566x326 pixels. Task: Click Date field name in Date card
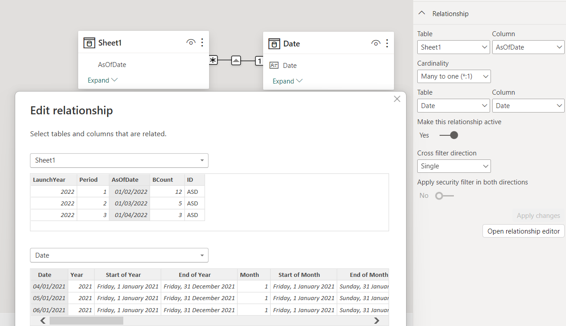(290, 66)
